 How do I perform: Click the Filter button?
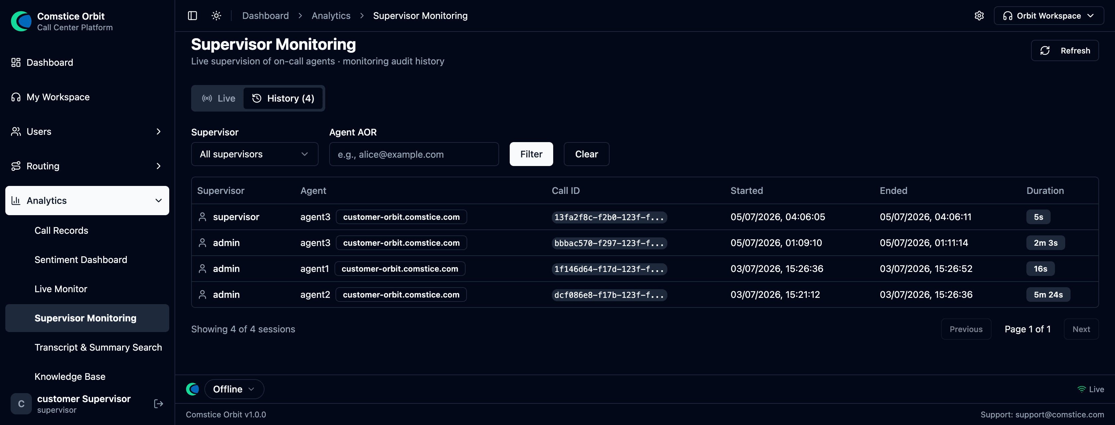pyautogui.click(x=531, y=154)
